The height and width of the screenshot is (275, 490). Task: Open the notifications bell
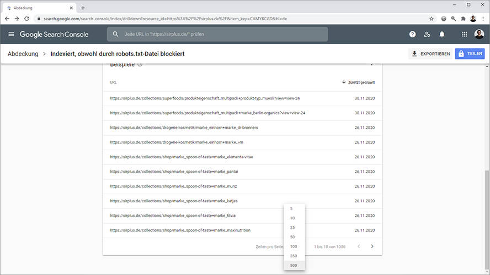click(x=442, y=34)
